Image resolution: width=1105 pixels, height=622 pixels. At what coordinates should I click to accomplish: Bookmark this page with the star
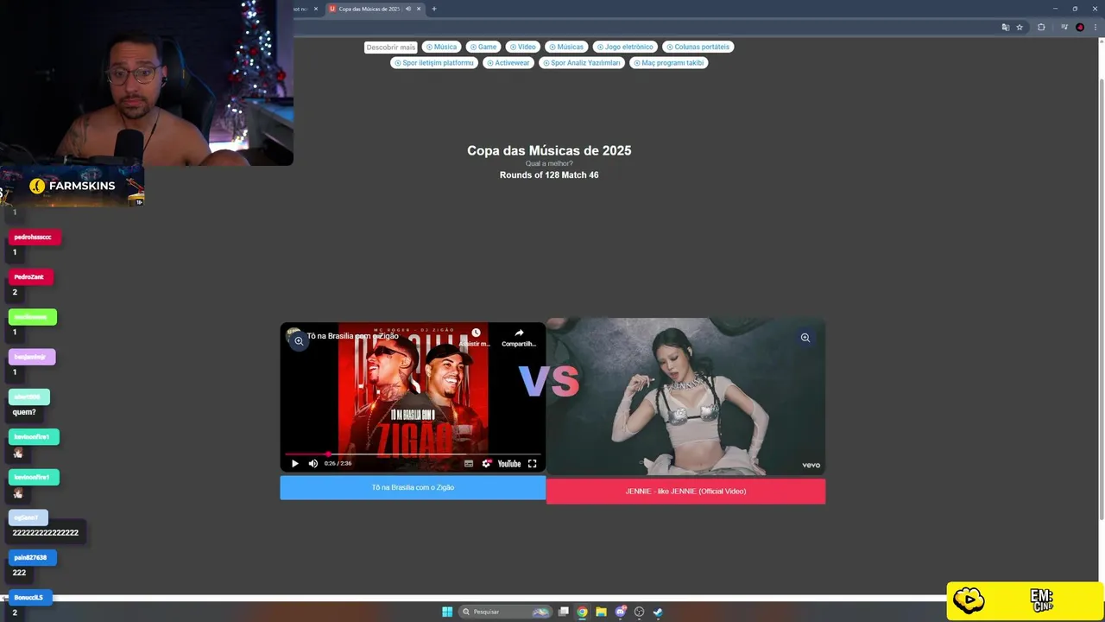1020,27
